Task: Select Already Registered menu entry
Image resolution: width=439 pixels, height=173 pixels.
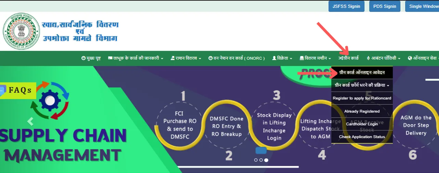Action: [x=362, y=111]
